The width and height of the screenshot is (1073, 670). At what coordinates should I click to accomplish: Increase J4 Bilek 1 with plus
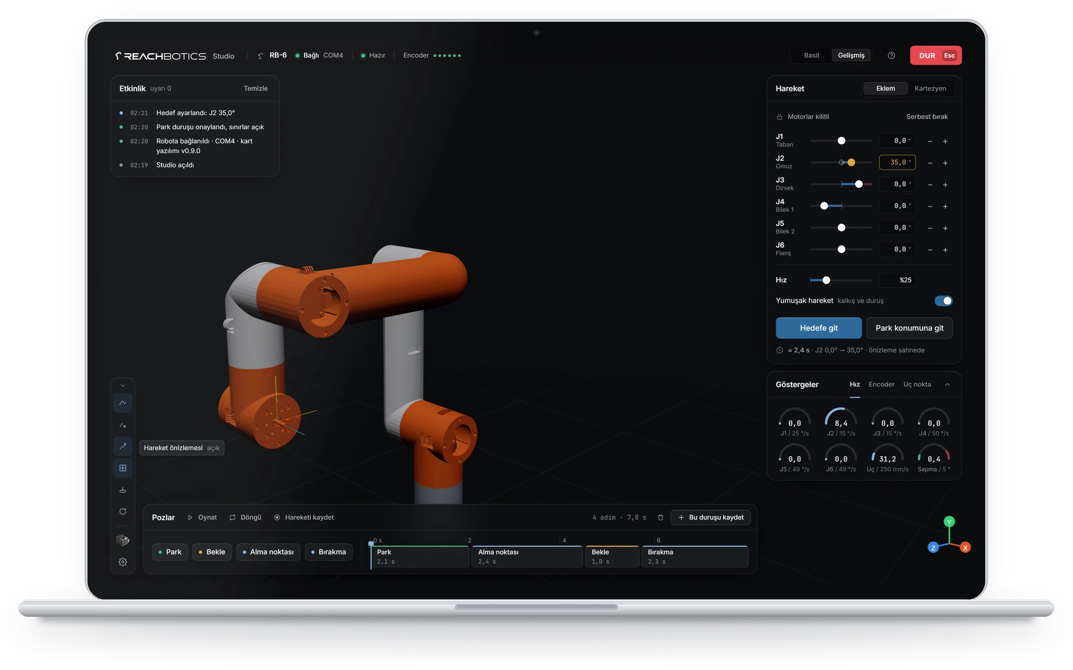945,206
